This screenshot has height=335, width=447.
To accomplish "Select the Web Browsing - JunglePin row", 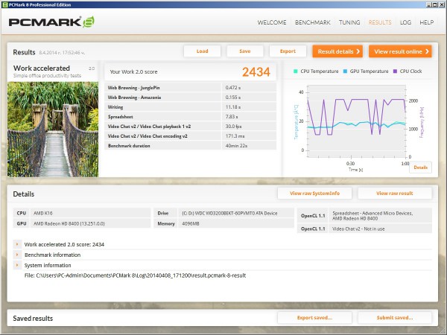I will [190, 88].
